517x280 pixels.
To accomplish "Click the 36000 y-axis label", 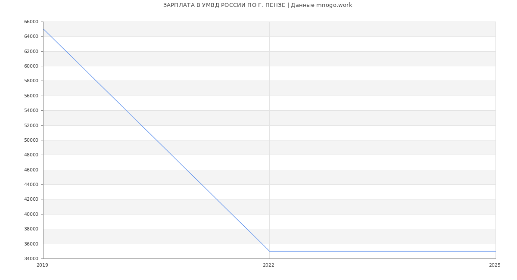I will coord(31,244).
